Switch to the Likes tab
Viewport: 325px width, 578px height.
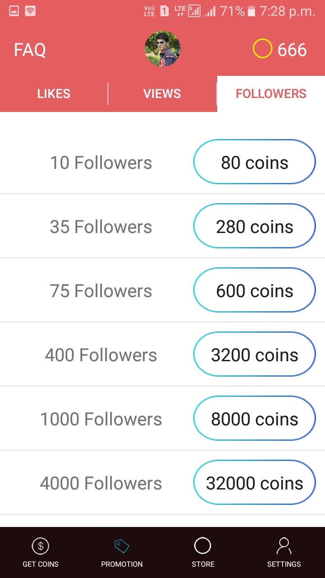point(54,94)
